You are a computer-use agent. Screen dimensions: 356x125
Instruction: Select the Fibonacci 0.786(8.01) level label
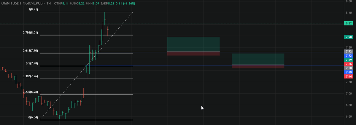(31, 33)
